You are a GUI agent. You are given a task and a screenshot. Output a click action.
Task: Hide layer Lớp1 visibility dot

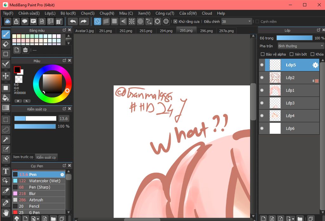point(262,90)
